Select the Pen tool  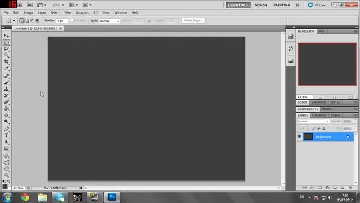(x=6, y=129)
